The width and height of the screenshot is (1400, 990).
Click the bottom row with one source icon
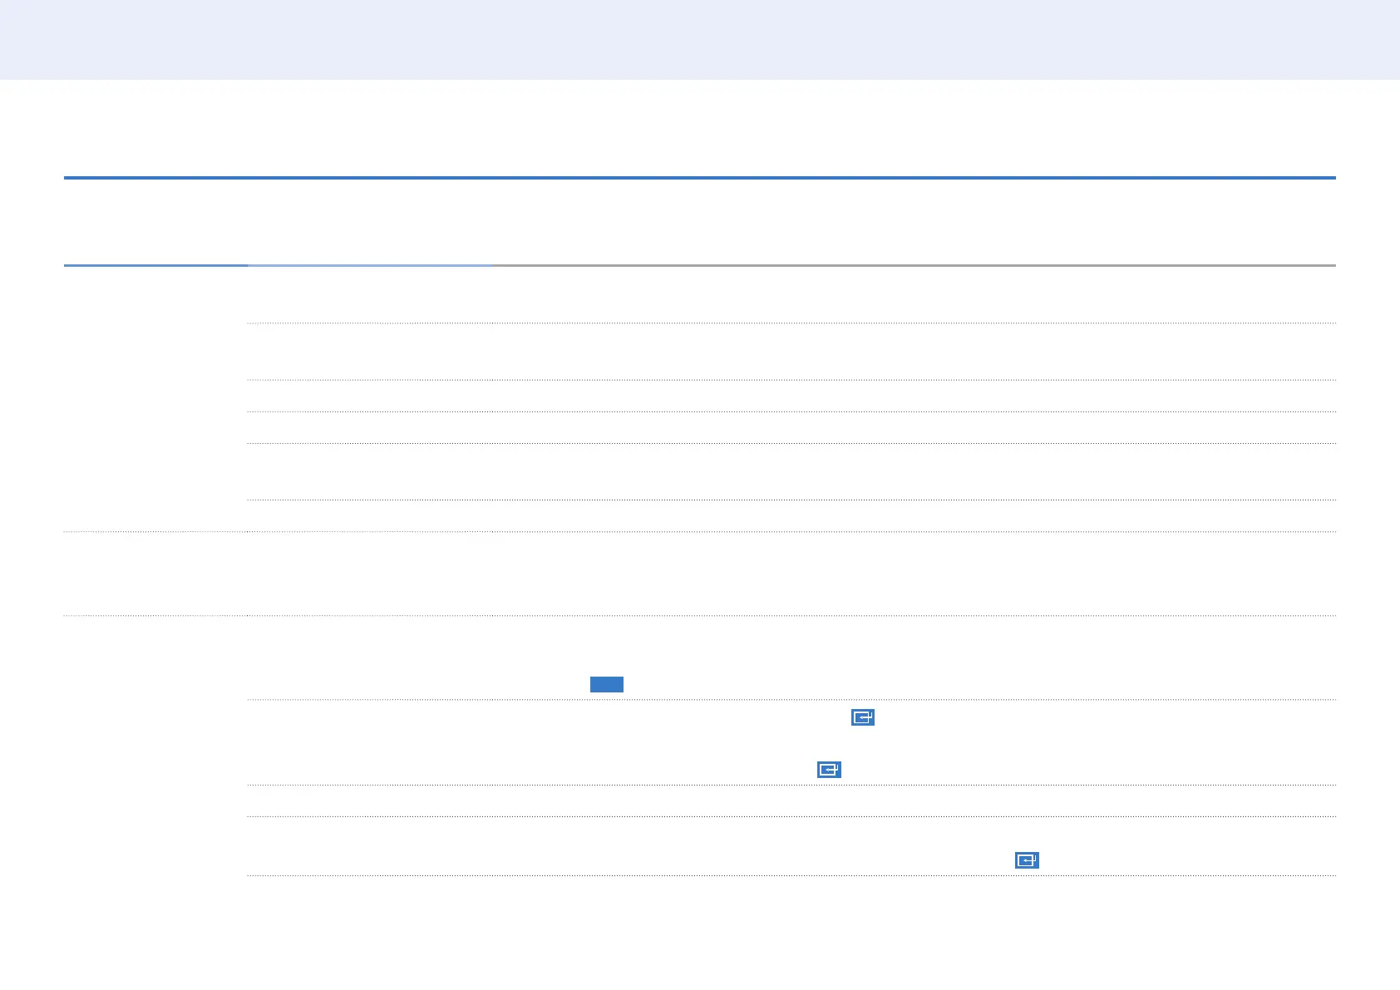point(791,846)
